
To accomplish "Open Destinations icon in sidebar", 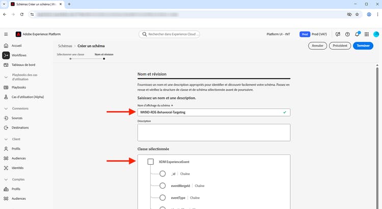I will 6,127.
